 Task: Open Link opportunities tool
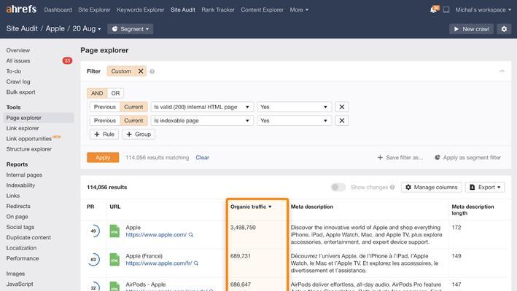point(29,139)
